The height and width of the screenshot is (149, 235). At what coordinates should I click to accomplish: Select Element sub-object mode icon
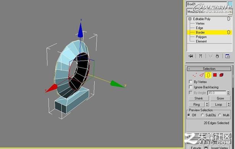[x=221, y=75]
